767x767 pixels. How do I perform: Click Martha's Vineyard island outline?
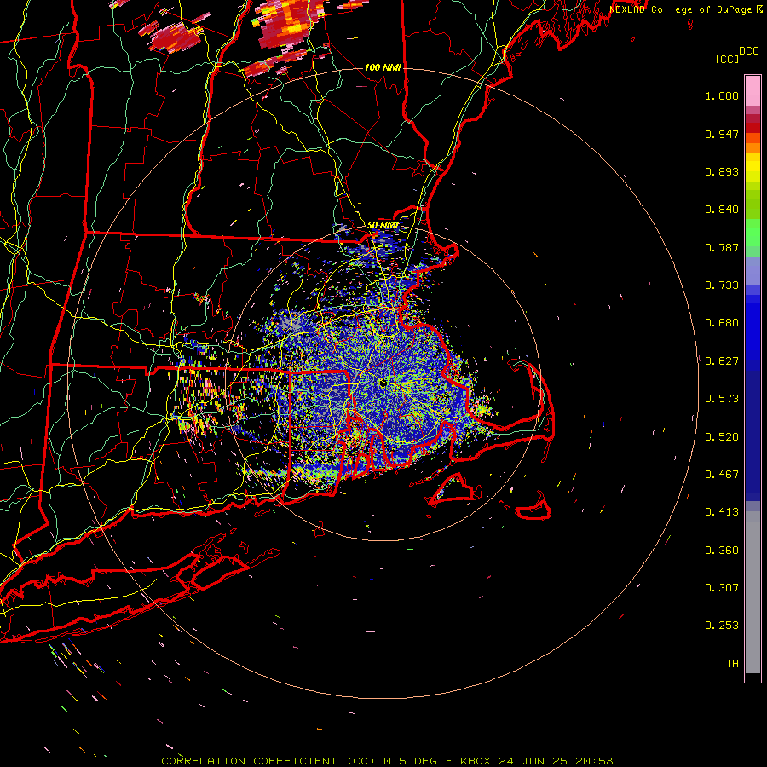coord(455,489)
